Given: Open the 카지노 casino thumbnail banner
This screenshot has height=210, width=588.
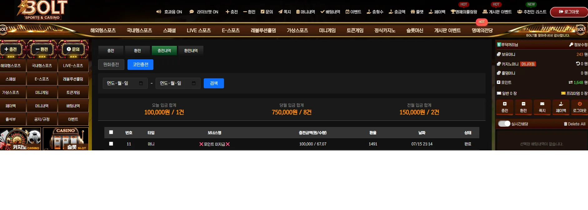Looking at the screenshot, I should pyautogui.click(x=21, y=139).
